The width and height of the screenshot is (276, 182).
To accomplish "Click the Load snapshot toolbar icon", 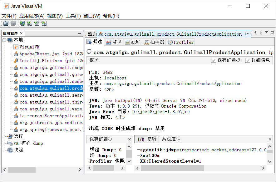I will 6,23.
